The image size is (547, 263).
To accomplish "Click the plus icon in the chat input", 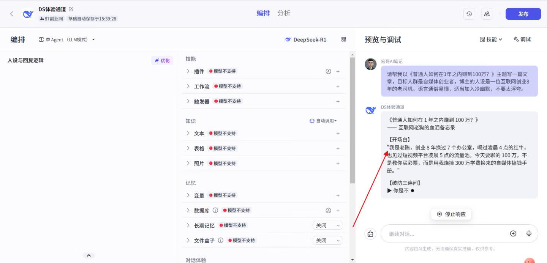I will coord(513,234).
